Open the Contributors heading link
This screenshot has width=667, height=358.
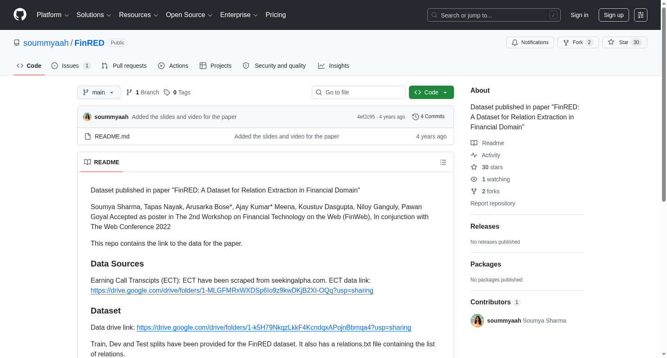coord(496,302)
